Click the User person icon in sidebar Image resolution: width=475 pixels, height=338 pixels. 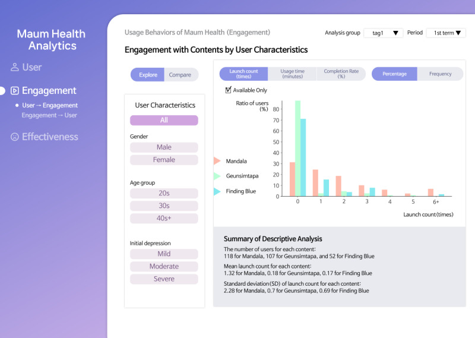(x=14, y=67)
